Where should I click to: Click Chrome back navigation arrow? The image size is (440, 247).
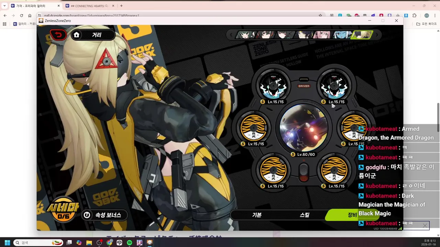pyautogui.click(x=5, y=15)
